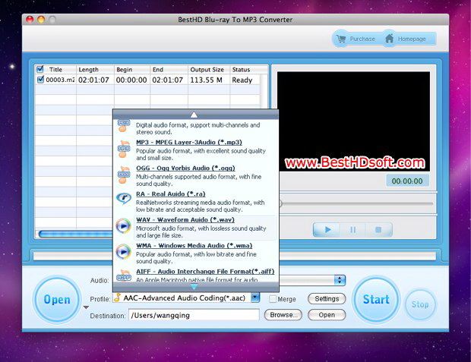Uncheck the 00003 title row checkbox
The width and height of the screenshot is (471, 362).
click(x=40, y=80)
